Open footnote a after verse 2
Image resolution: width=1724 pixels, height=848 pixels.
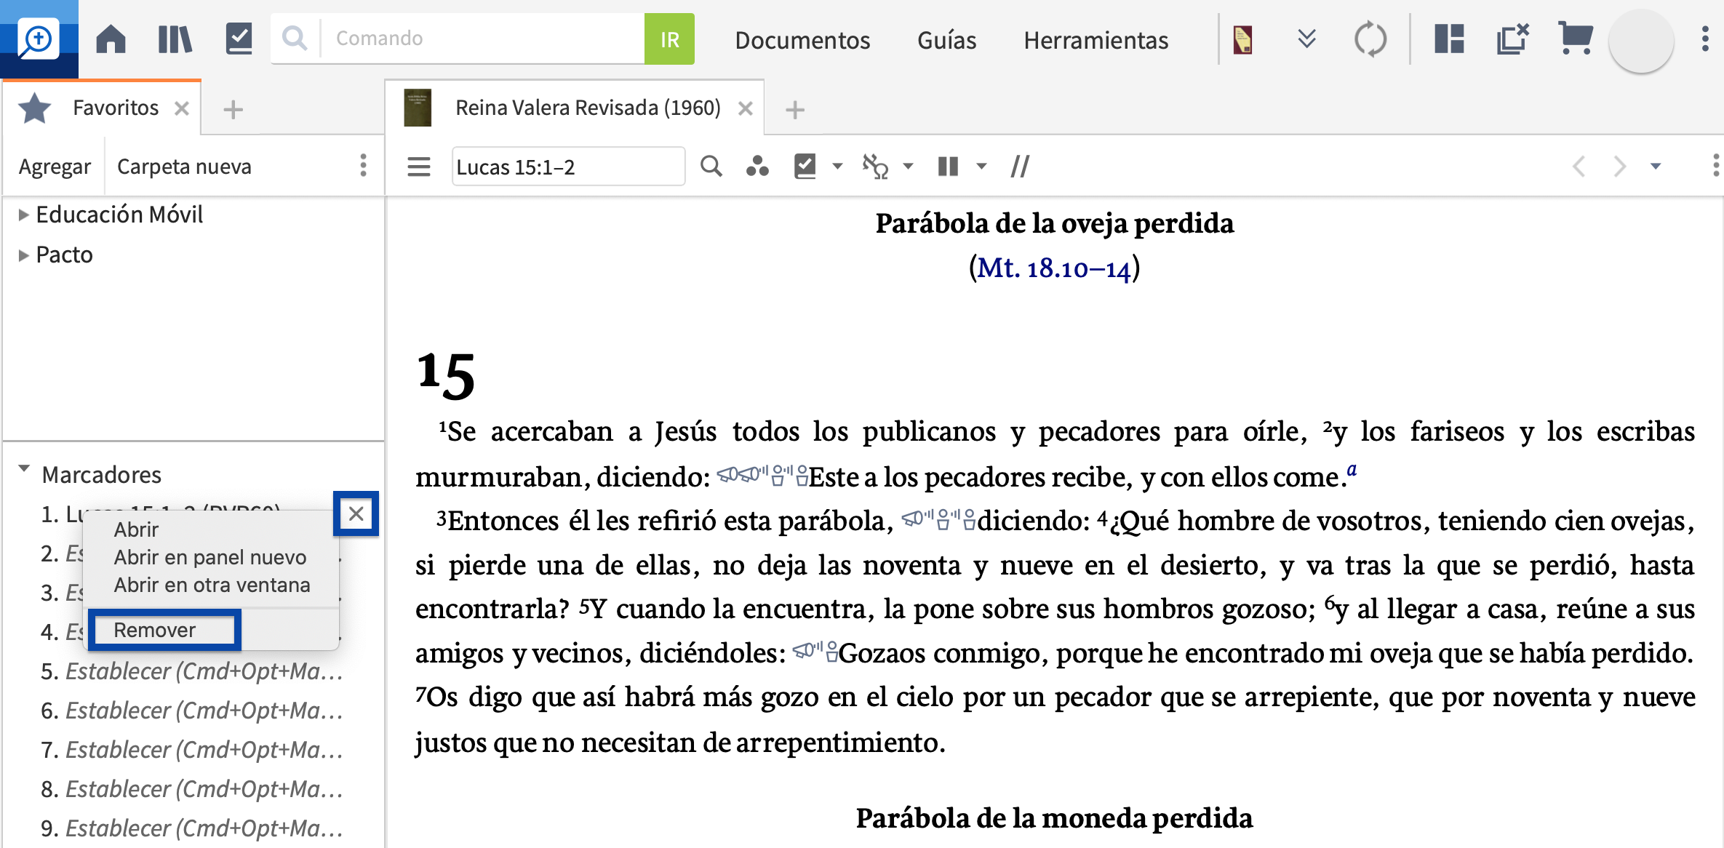(x=1352, y=469)
